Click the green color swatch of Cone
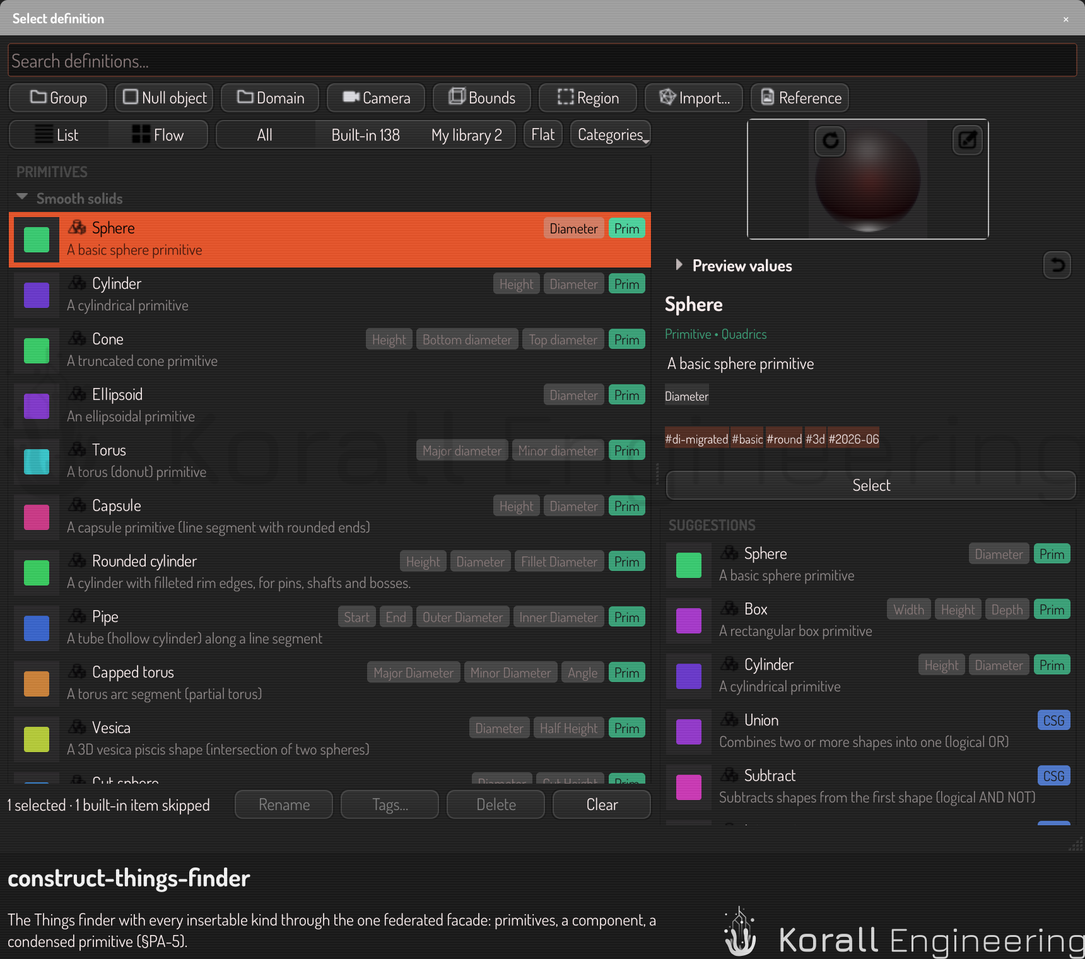Screen dimensions: 1085x959 pos(37,351)
